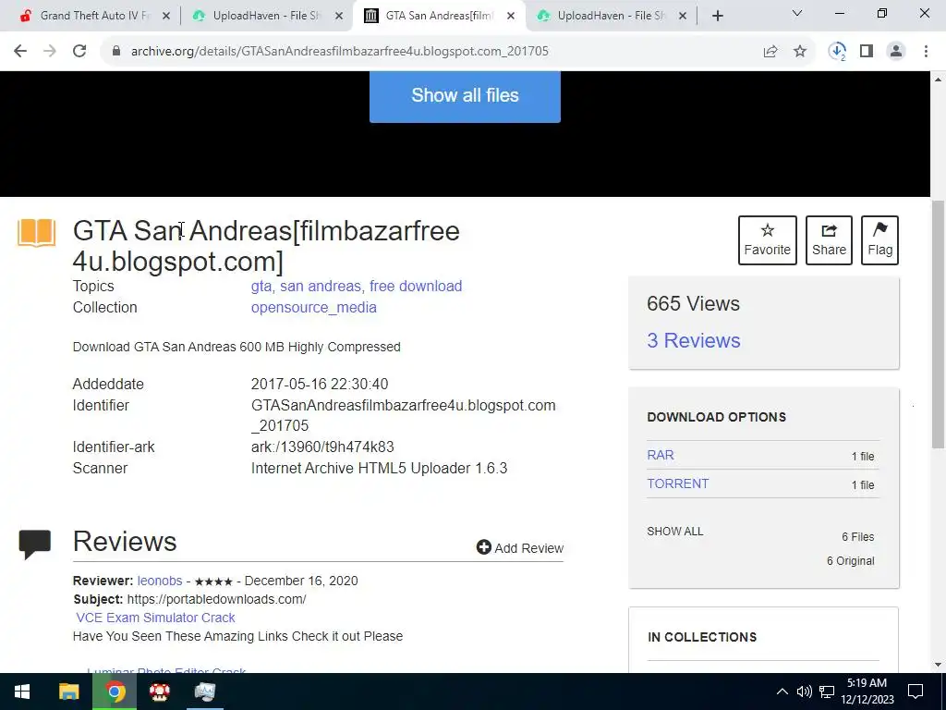
Task: Click the network tray icon
Action: click(827, 692)
